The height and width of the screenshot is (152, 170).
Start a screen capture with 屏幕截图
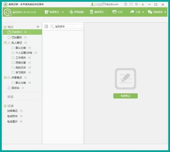pyautogui.click(x=76, y=12)
